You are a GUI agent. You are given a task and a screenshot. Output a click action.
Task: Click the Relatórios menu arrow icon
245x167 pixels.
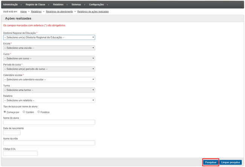67,5
